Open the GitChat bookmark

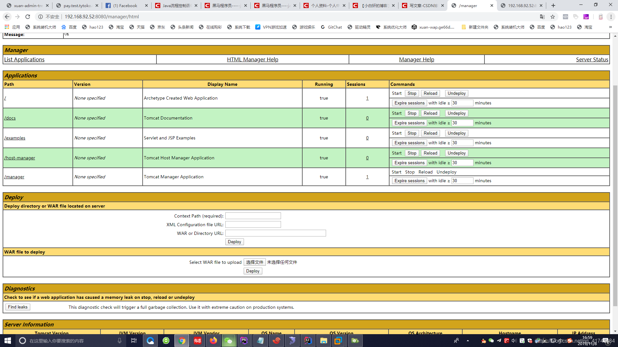331,27
